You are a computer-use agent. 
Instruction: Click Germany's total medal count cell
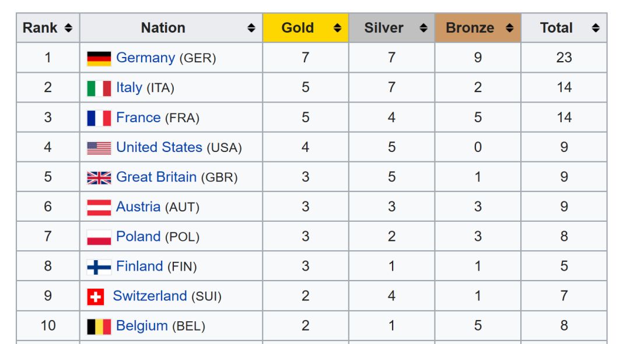click(x=563, y=58)
